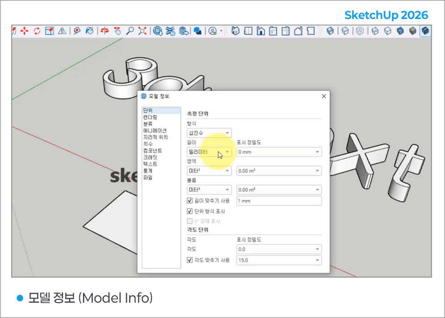Open the volume precision 0.00 m³ dropdown

tap(279, 190)
